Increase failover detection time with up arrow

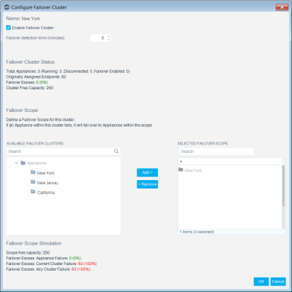pos(108,36)
